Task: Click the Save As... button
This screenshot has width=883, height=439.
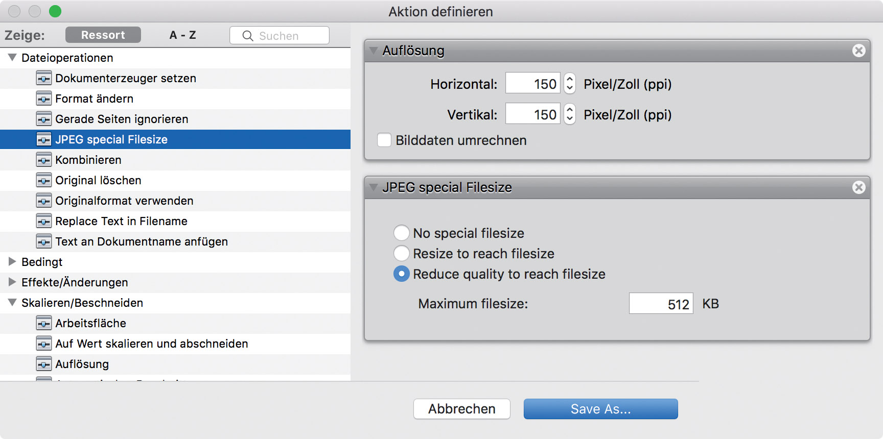Action: click(600, 409)
